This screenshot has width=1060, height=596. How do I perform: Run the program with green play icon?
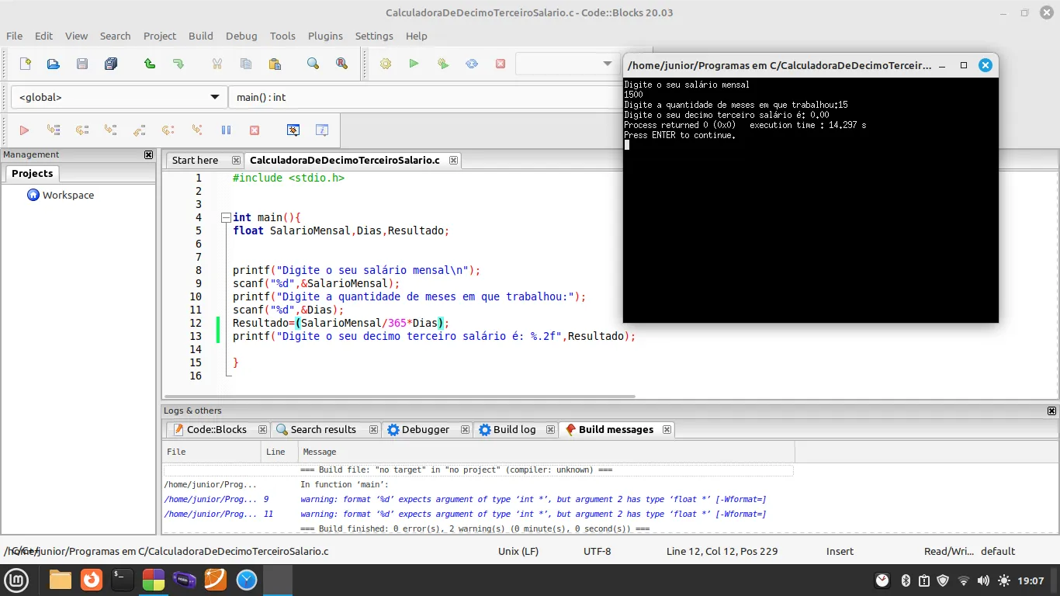pos(414,64)
